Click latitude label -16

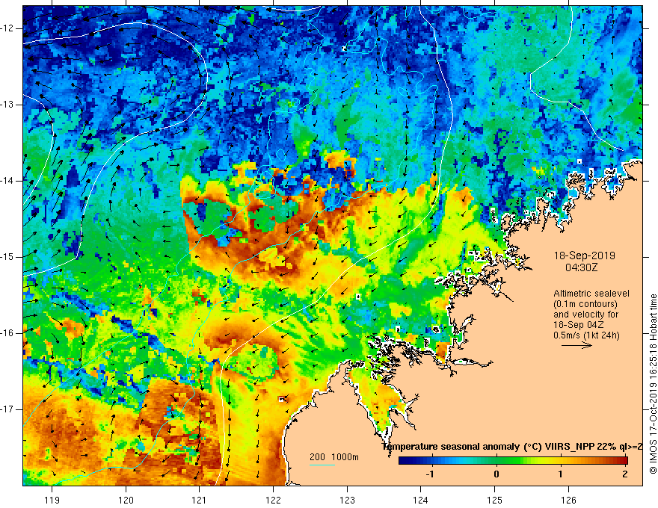(x=7, y=333)
